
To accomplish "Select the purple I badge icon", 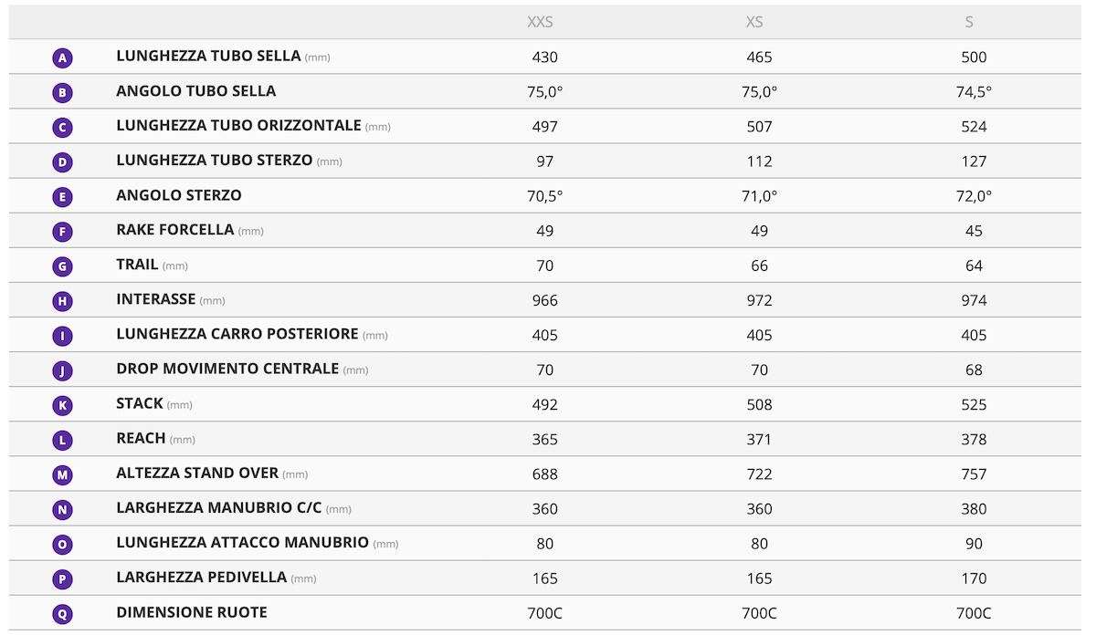I will point(62,336).
